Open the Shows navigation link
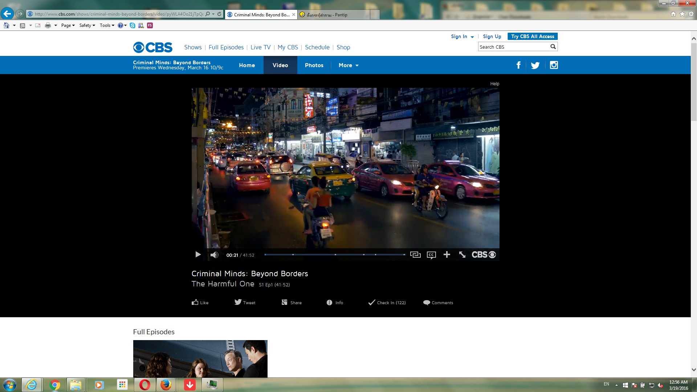 [193, 47]
